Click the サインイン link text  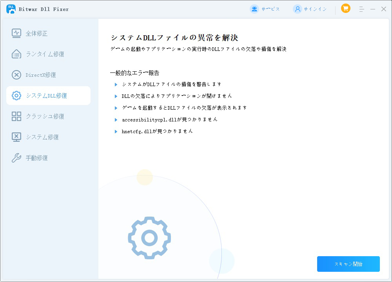(315, 9)
